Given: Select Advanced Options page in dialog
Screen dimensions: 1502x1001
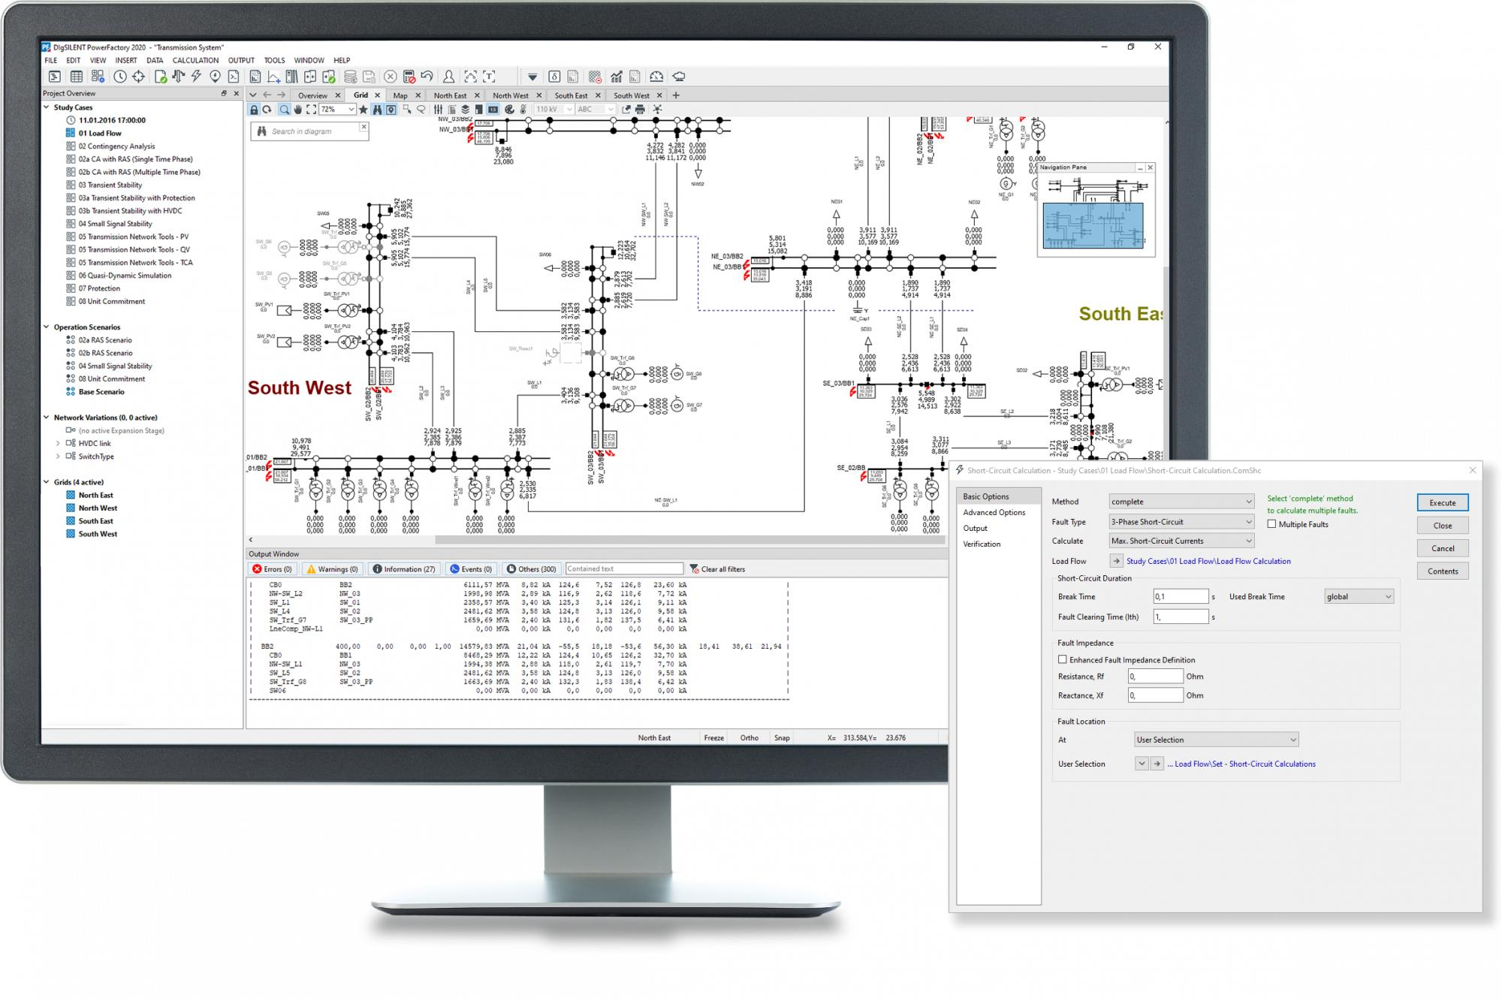Looking at the screenshot, I should coord(994,513).
